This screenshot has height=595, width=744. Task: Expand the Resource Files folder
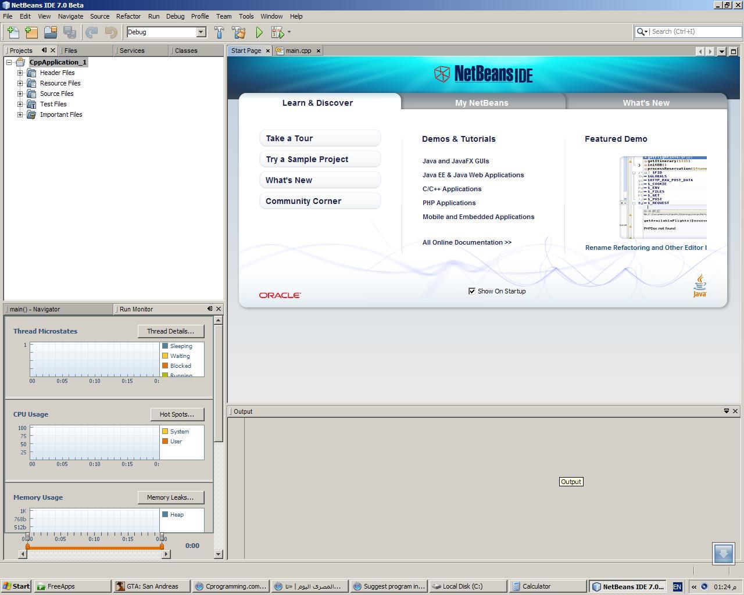(x=20, y=83)
